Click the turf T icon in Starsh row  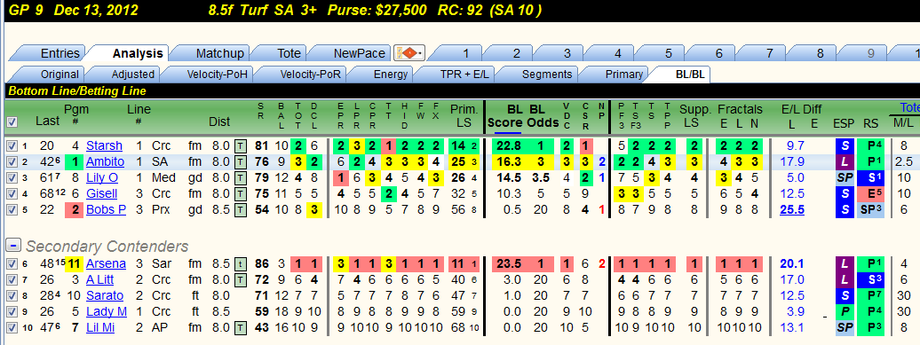(242, 145)
